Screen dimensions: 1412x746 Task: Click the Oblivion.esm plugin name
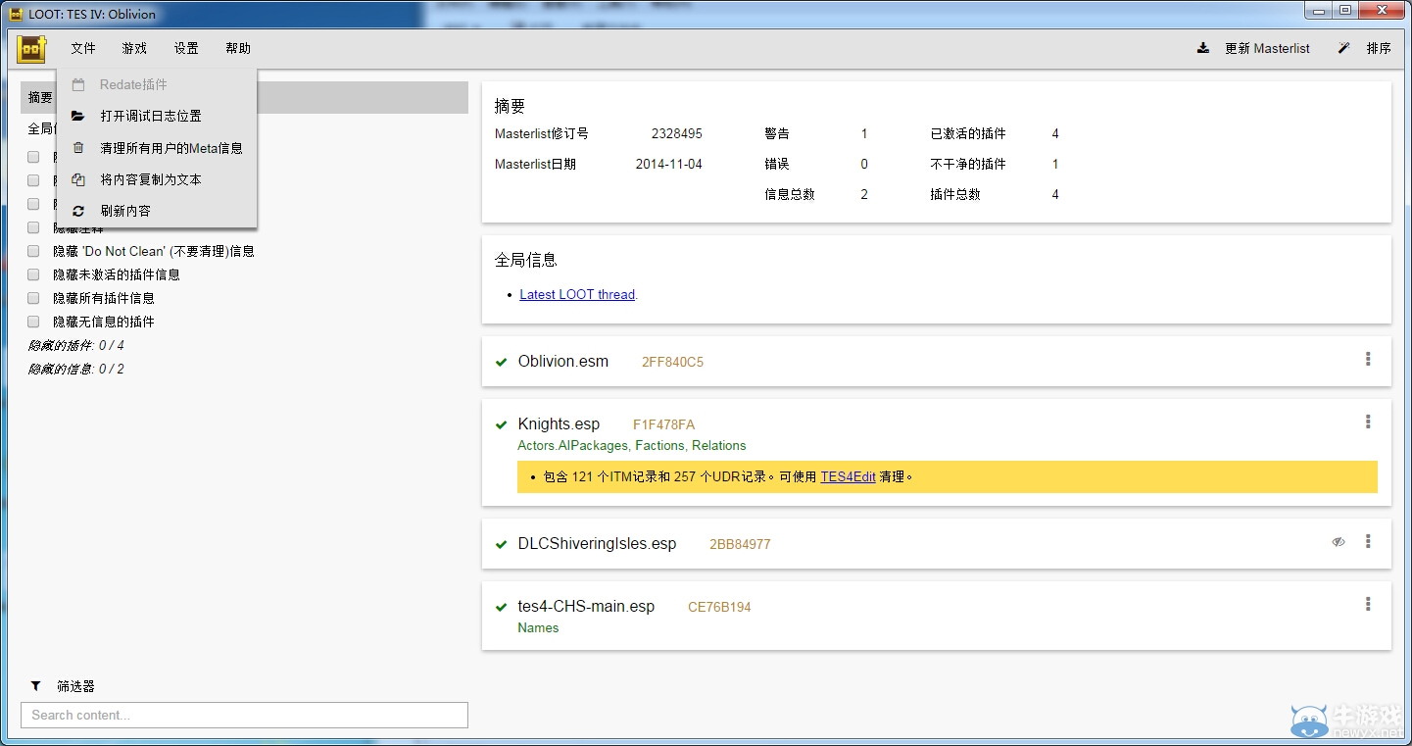coord(563,362)
